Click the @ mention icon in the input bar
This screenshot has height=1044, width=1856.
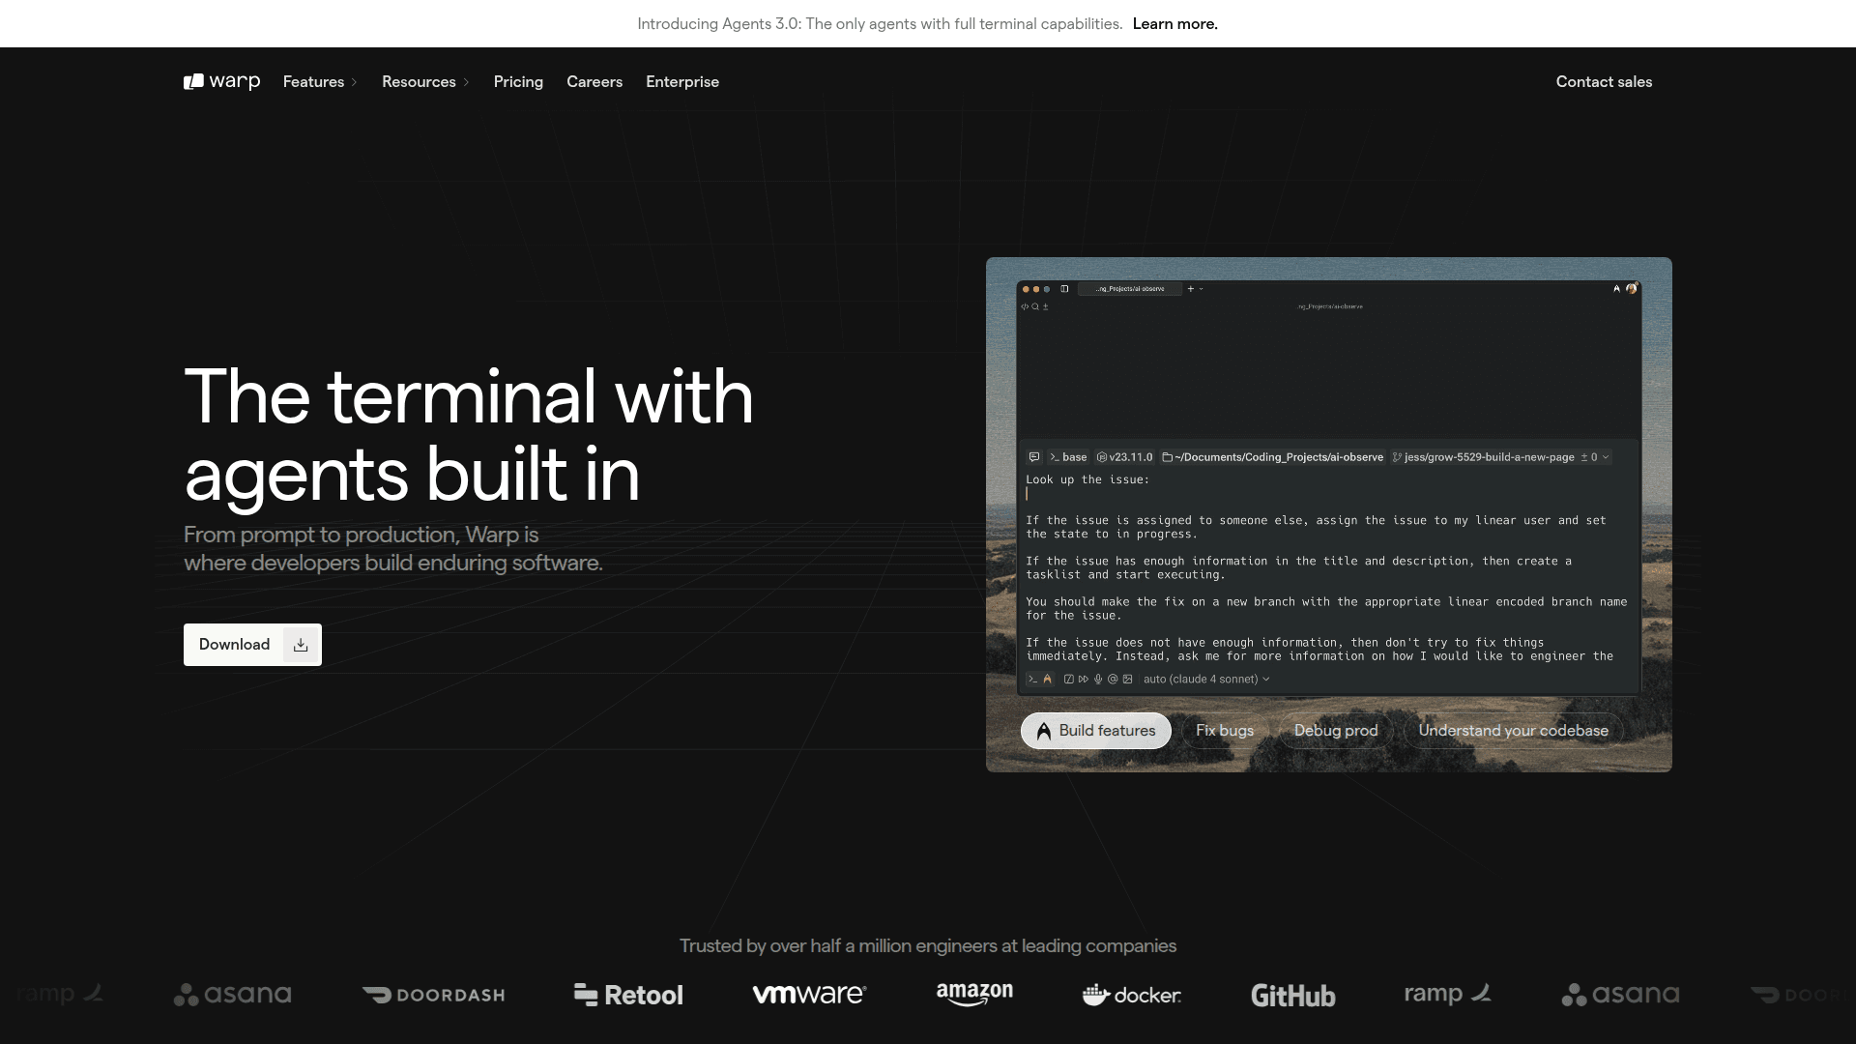1113,679
